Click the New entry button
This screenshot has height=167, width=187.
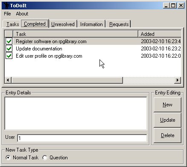167,105
